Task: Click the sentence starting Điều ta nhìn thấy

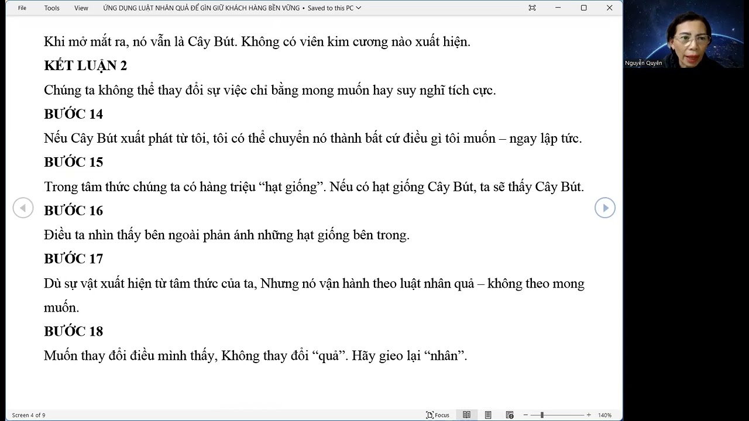Action: click(x=226, y=235)
